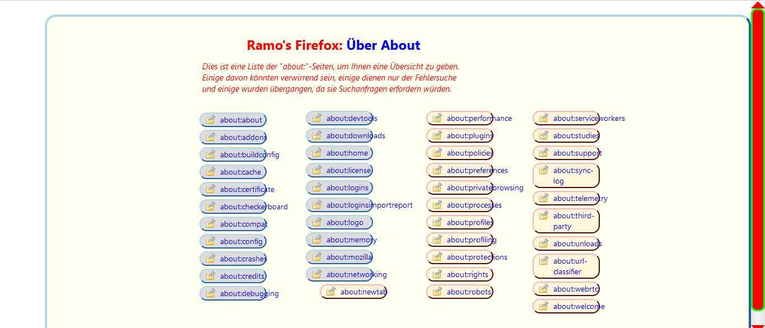Open the about:robots link
Image resolution: width=765 pixels, height=328 pixels.
[x=469, y=292]
